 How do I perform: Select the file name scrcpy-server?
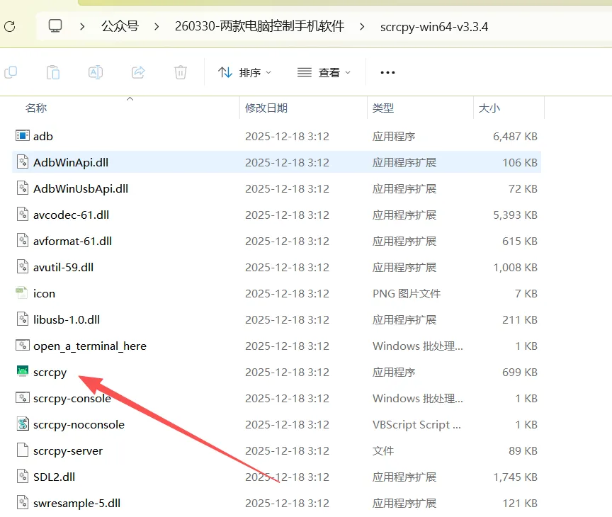(68, 450)
